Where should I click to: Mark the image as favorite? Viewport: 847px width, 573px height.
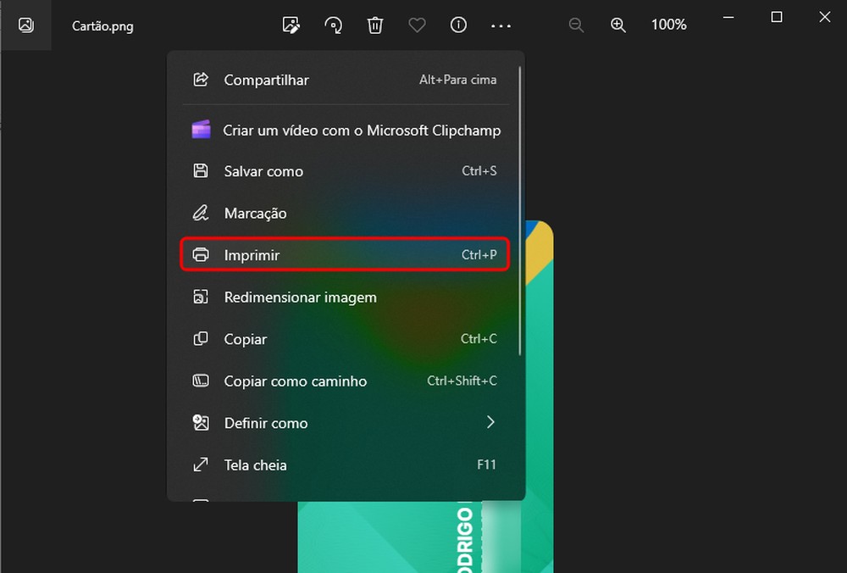(417, 25)
